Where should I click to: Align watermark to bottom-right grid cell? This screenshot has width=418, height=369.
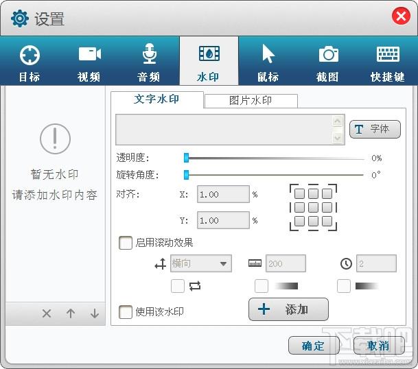click(x=327, y=221)
